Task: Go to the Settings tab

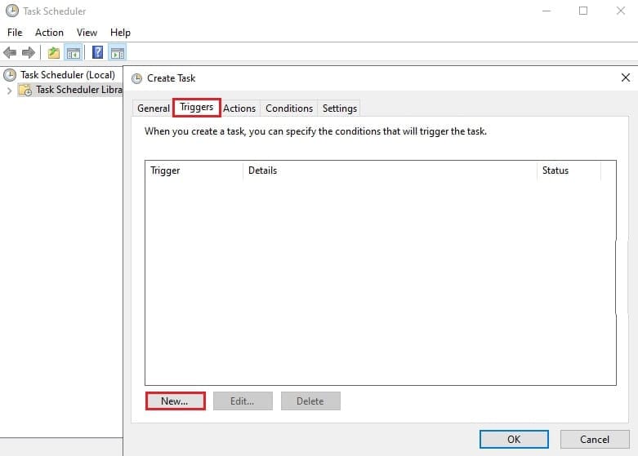Action: [339, 108]
